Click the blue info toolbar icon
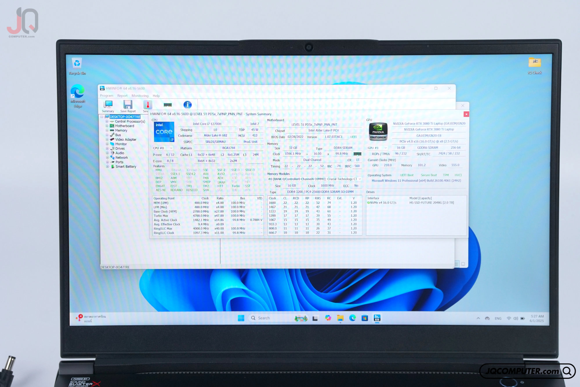Screen dimensions: 580x387 pyautogui.click(x=188, y=105)
